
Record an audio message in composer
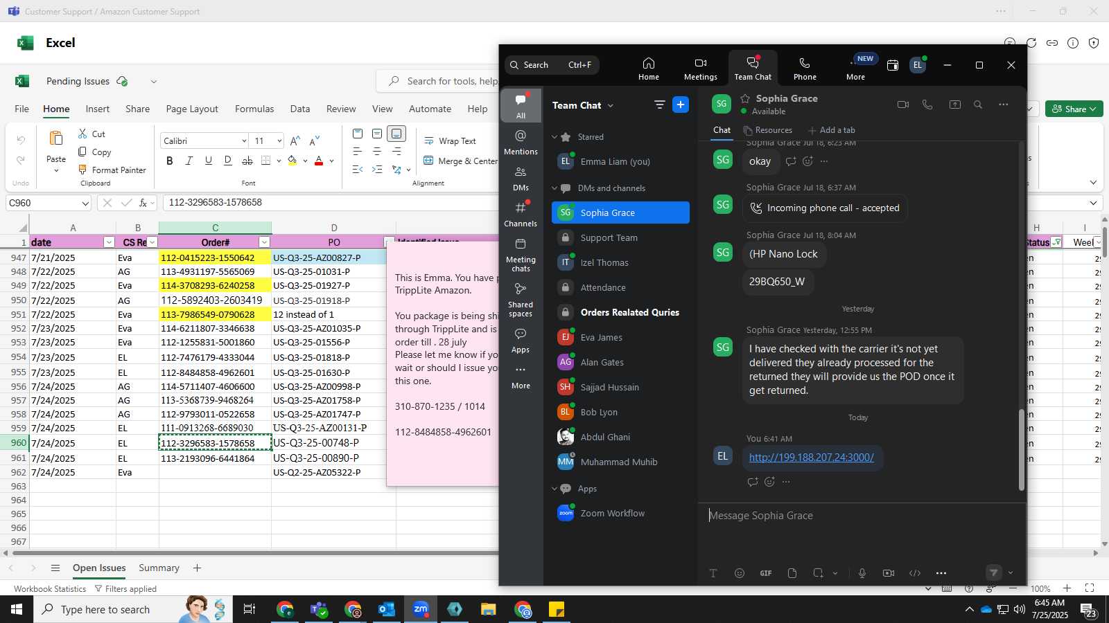tap(862, 573)
